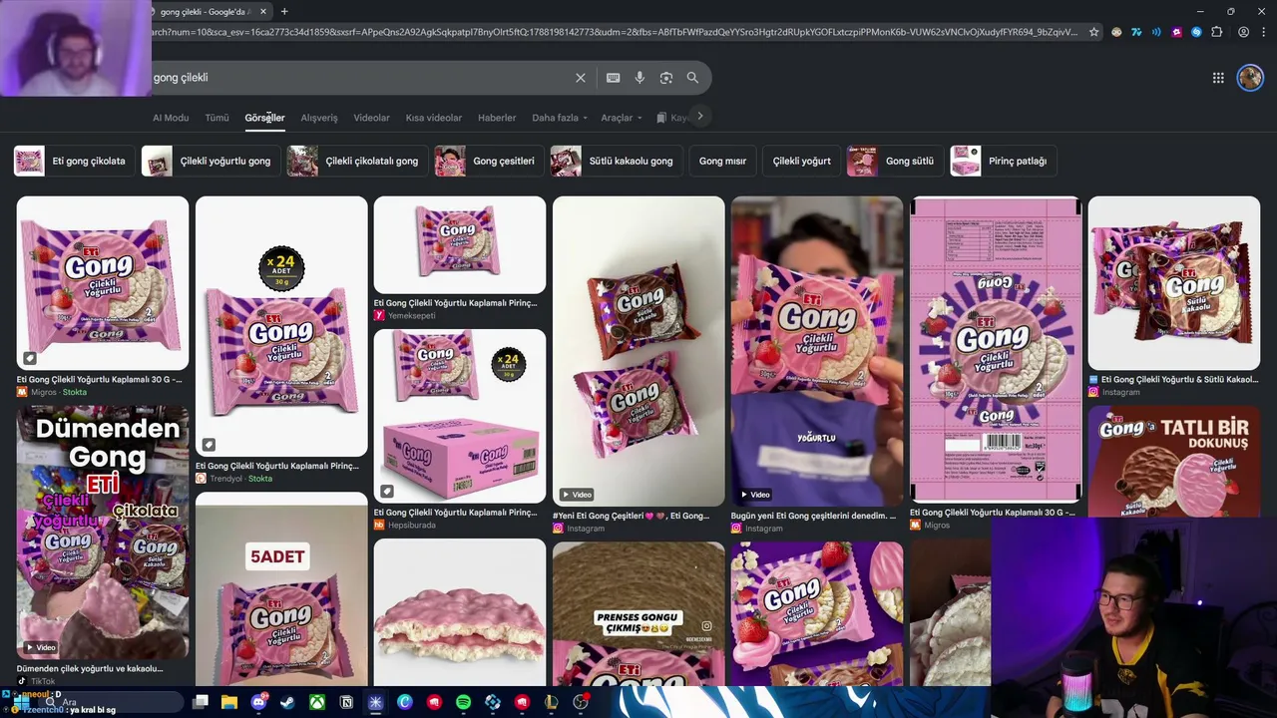Clear the search box with the X icon

point(581,78)
